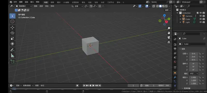Open the World properties tab
Screen dimensions: 207x93
tap(175, 62)
